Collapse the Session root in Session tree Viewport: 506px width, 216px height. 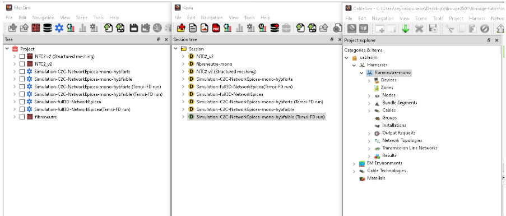coord(175,49)
